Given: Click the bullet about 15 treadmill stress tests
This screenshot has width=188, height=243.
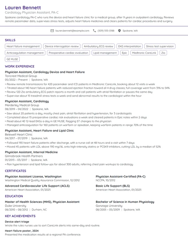Looking at the screenshot, I should (x=73, y=96).
